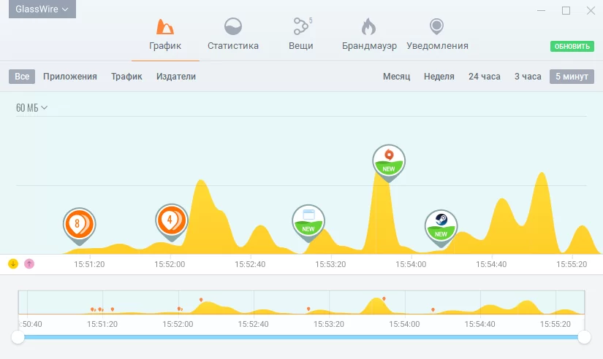Select the 24 часа time range
The image size is (603, 359).
[x=484, y=77]
